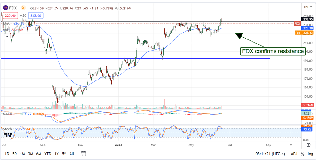Select the YTD time range
The width and height of the screenshot is (316, 160).
click(x=48, y=154)
